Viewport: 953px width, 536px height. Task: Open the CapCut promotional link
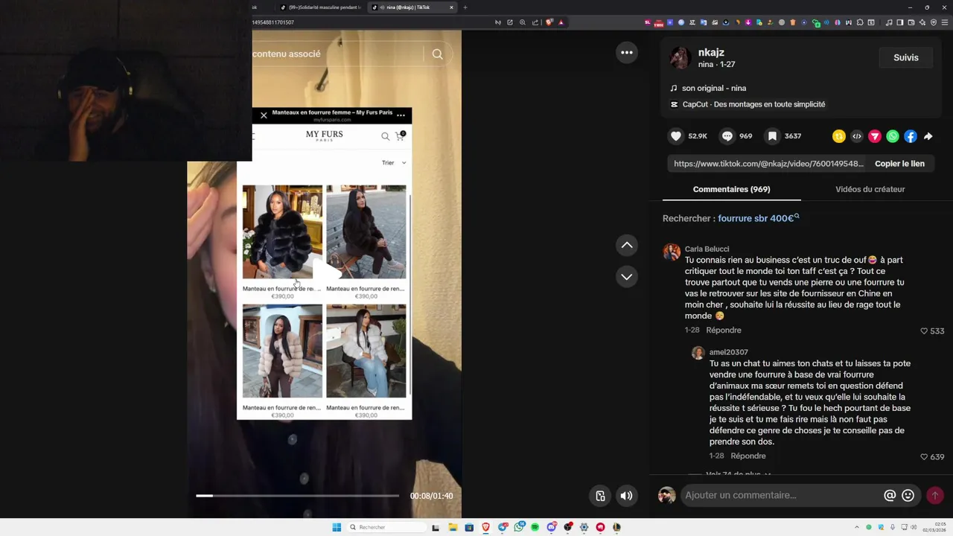(753, 104)
